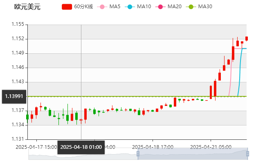Viewport: 274px width, 164px height.
Task: Click the 1.131 y-axis label
Action: [x=18, y=139]
